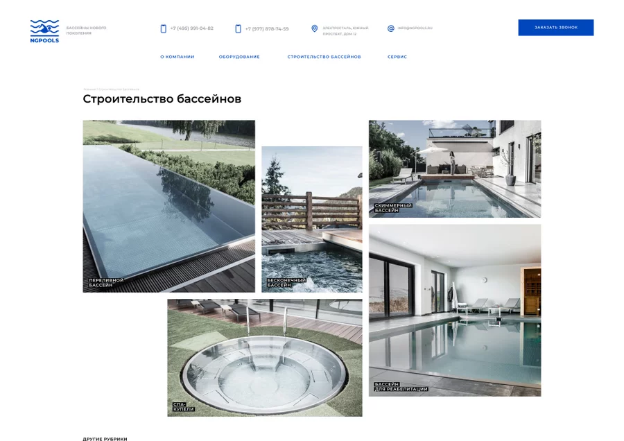Call the +7 (977) 878-74-59 number
The width and height of the screenshot is (624, 441).
click(x=267, y=28)
